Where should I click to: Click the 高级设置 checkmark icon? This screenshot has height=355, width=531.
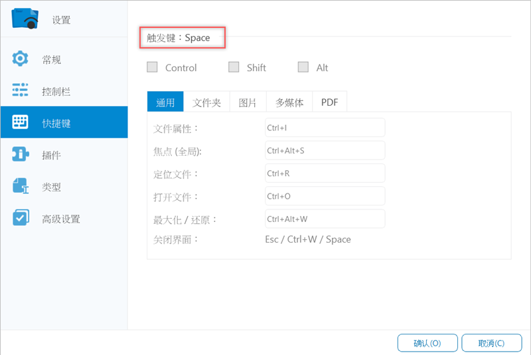[21, 218]
